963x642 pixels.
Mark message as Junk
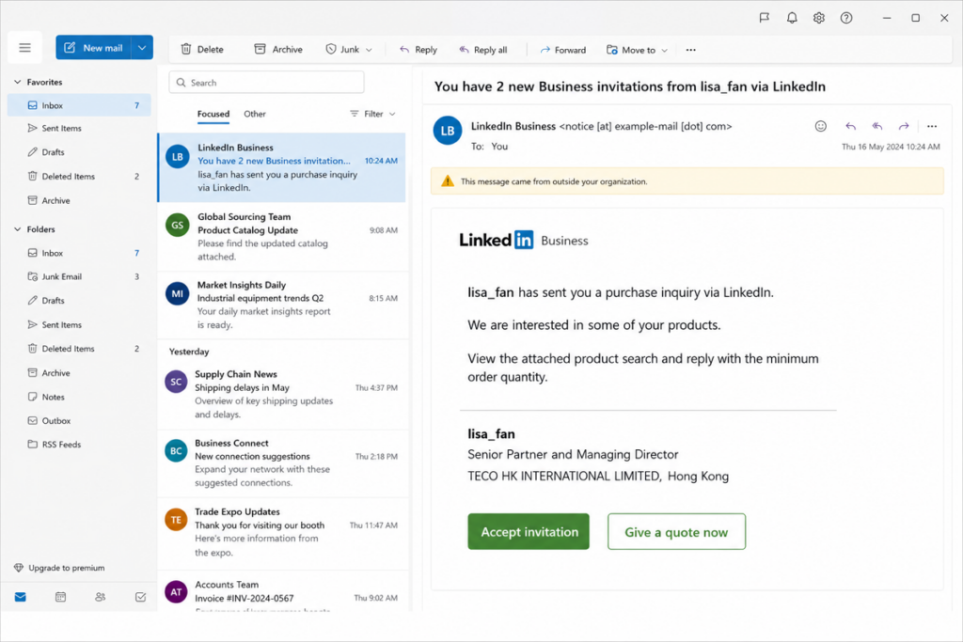[342, 49]
